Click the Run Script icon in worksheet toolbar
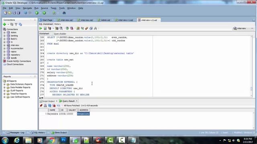Viewport: 257px width, 144px height. pyautogui.click(x=45, y=28)
